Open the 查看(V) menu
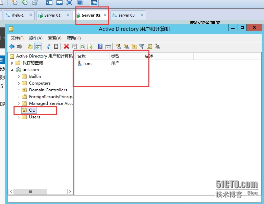The height and width of the screenshot is (204, 264). click(x=54, y=38)
